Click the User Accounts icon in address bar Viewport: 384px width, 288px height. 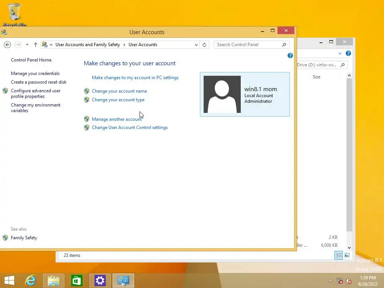[x=45, y=45]
